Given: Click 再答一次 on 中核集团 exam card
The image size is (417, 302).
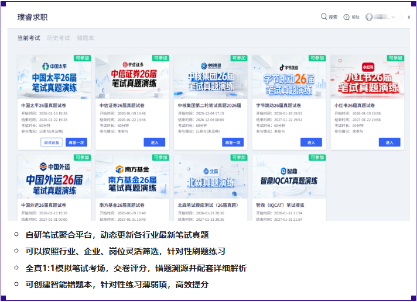Looking at the screenshot, I should (x=233, y=143).
